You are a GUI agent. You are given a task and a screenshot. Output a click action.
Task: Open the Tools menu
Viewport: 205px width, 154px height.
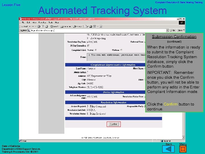point(51,23)
